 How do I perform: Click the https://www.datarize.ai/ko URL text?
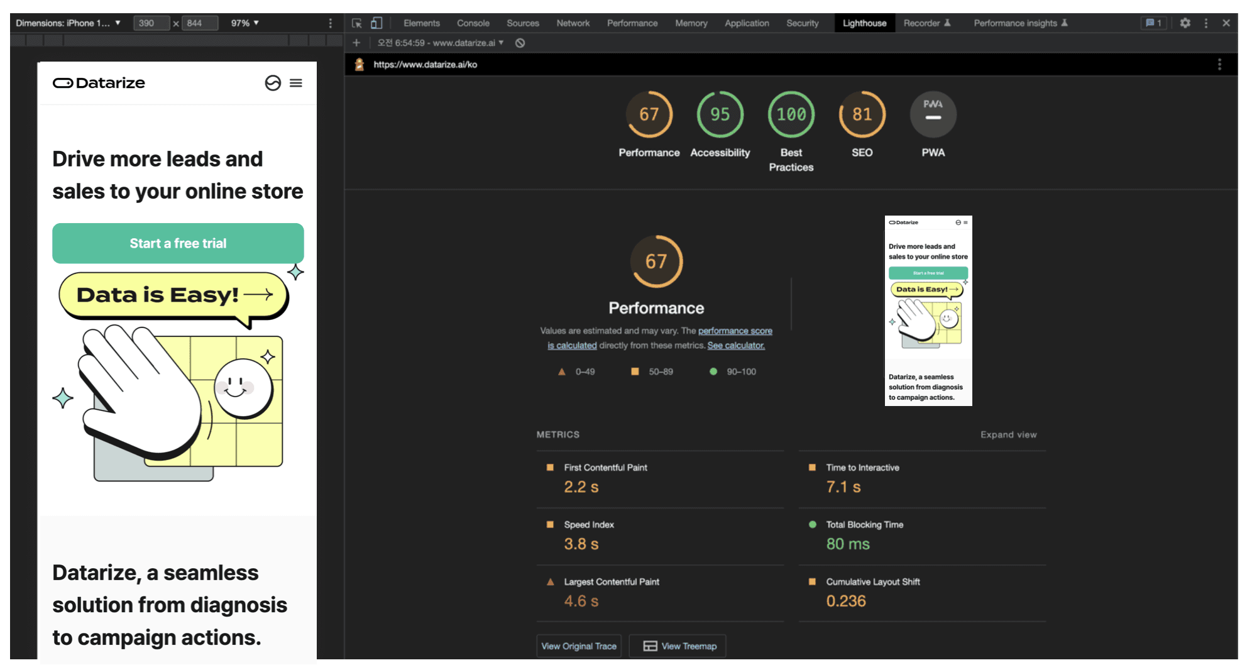[425, 64]
